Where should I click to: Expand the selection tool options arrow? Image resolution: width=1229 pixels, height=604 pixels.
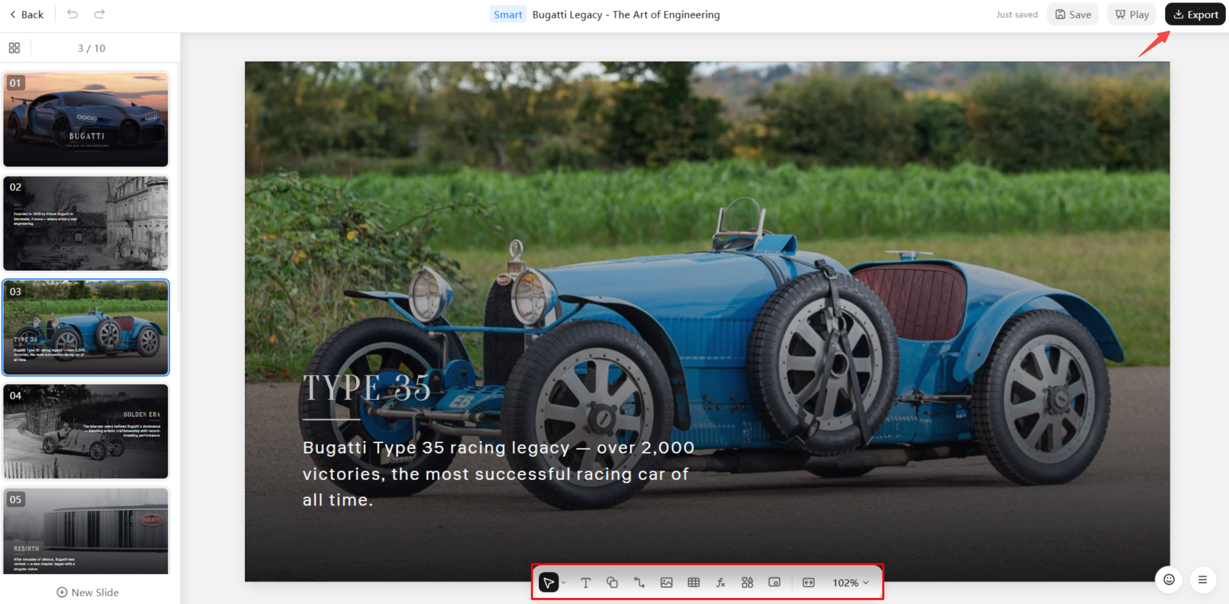(564, 582)
